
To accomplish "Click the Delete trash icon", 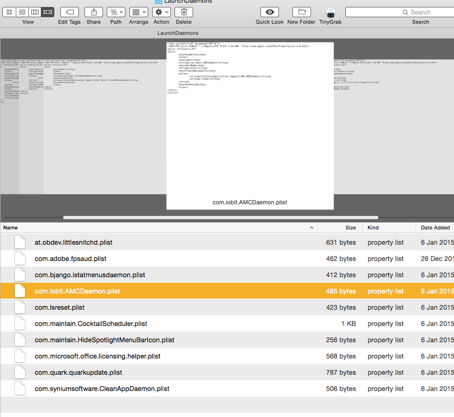I will point(184,12).
